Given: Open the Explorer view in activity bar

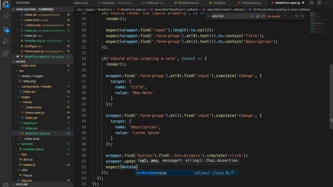Looking at the screenshot, I should point(6,4).
